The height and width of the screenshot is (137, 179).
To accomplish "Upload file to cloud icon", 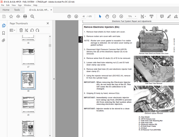I will coord(18,16).
